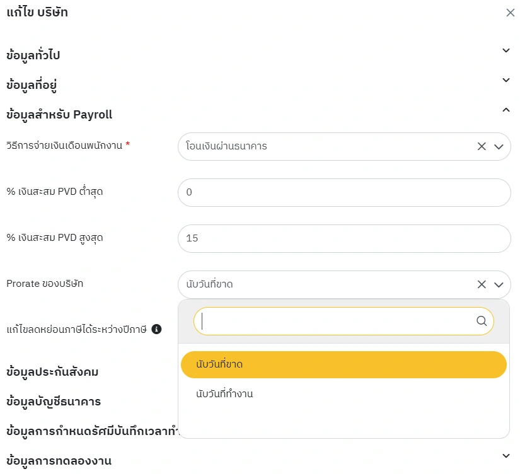The image size is (520, 476).
Task: Close the edit company dialog
Action: click(x=510, y=13)
